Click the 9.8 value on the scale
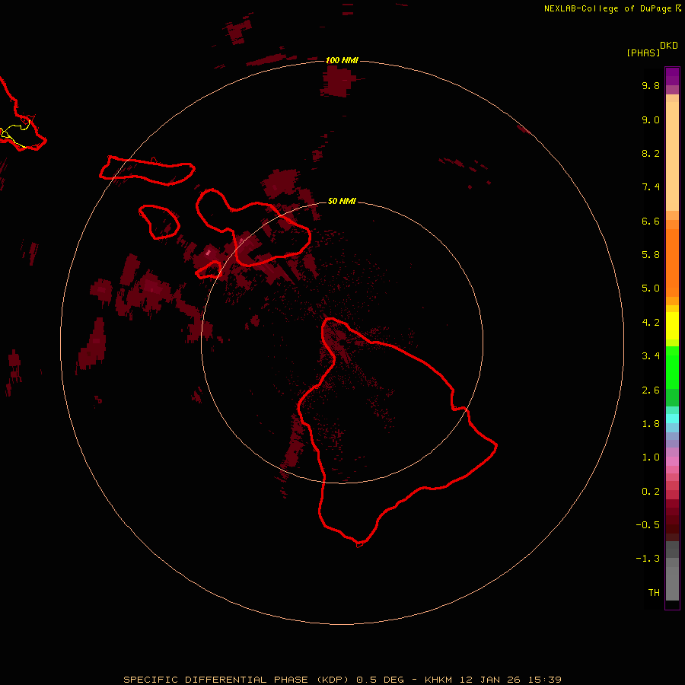This screenshot has width=685, height=685. pyautogui.click(x=651, y=85)
